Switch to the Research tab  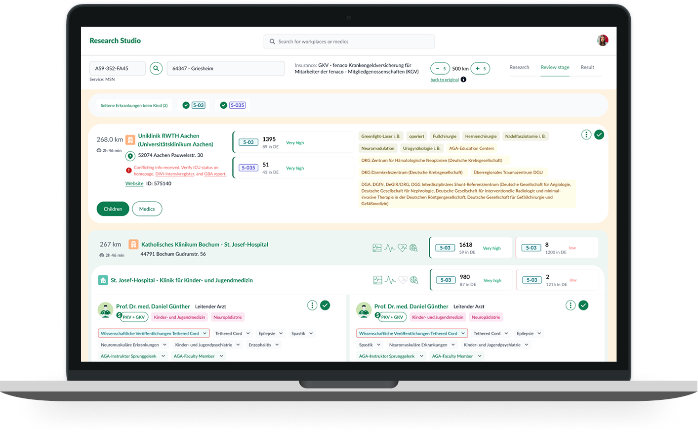pyautogui.click(x=519, y=67)
